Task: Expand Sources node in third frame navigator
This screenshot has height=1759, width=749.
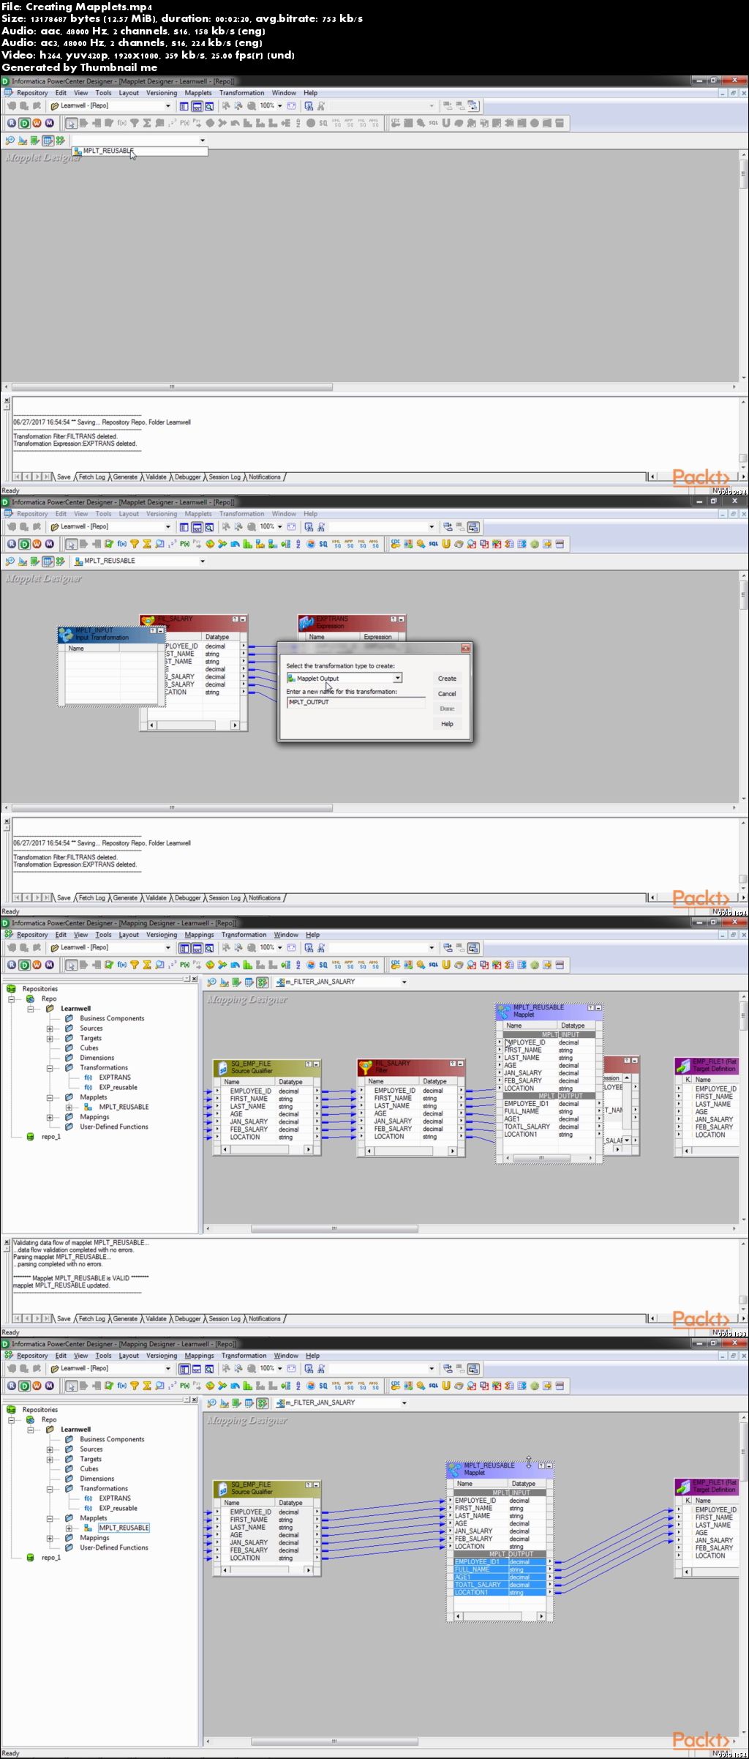Action: pyautogui.click(x=50, y=1028)
